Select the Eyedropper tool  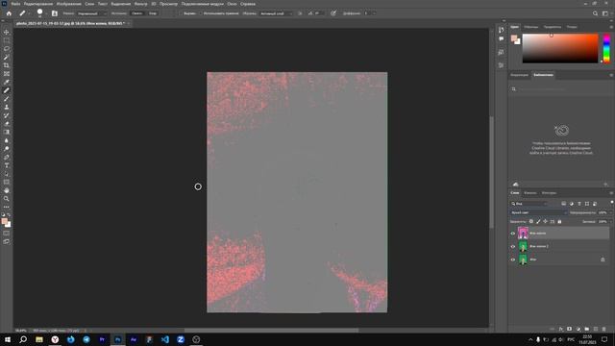click(x=7, y=82)
